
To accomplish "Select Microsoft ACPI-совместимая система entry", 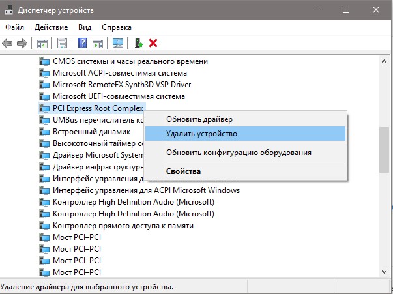I will click(120, 73).
